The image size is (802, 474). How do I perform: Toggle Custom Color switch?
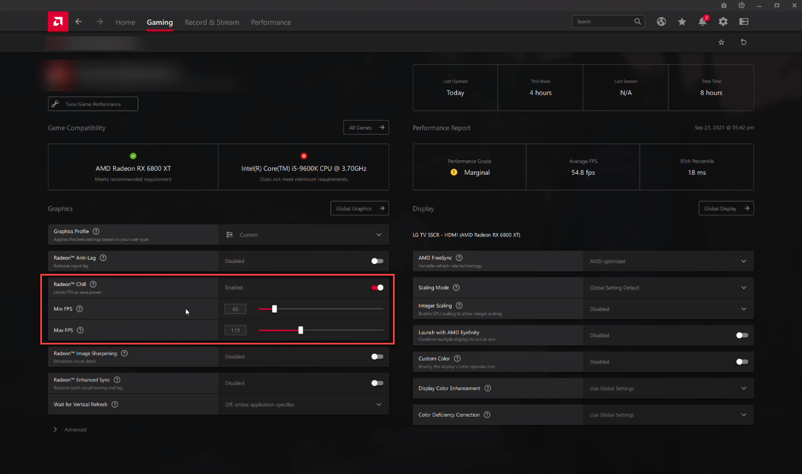coord(742,362)
